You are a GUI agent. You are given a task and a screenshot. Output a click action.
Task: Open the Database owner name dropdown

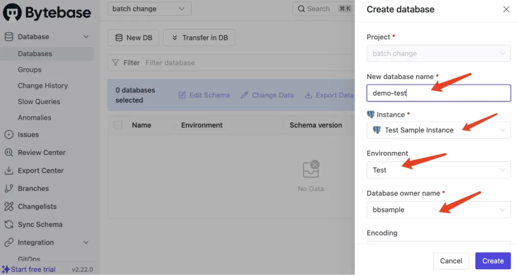point(438,210)
